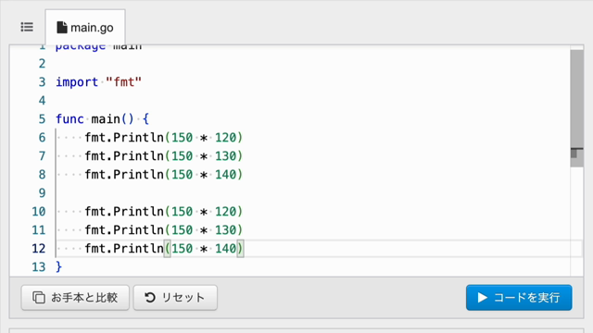Click highlighted closing parenthesis on line 12
This screenshot has height=333, width=593.
(240, 249)
